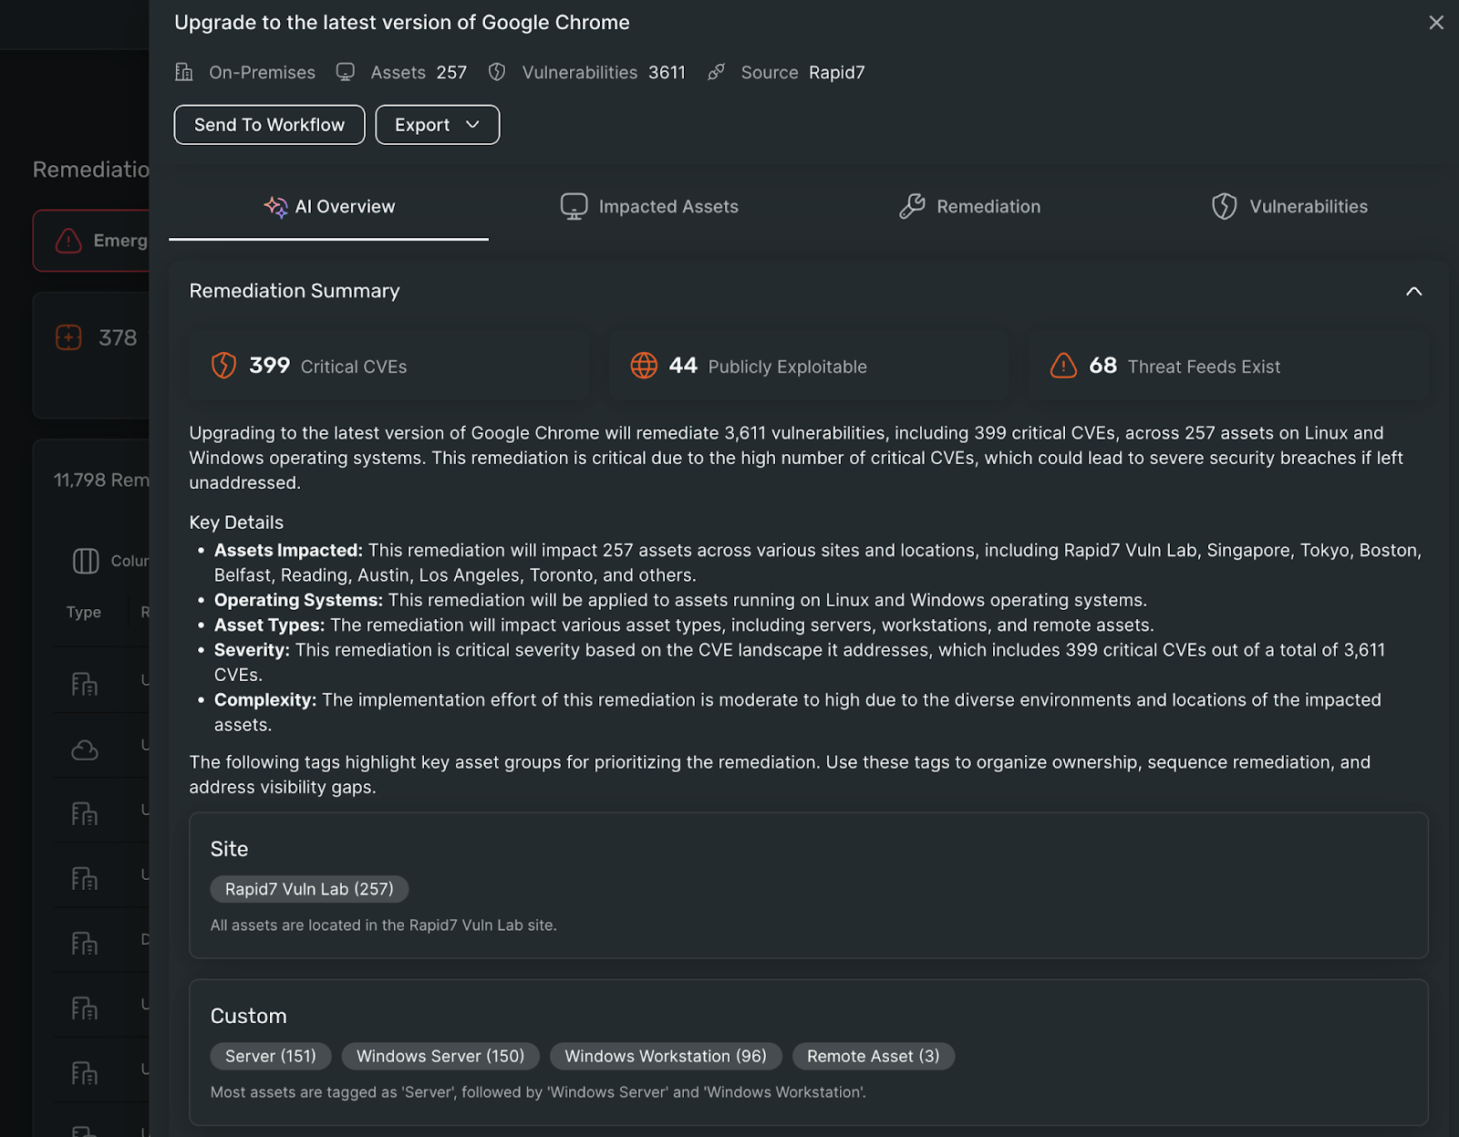
Task: Click the globe icon beside Publicly Exploitable
Action: tap(646, 366)
